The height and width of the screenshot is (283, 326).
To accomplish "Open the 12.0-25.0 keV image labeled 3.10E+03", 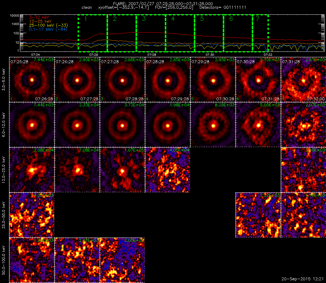I will (303, 170).
